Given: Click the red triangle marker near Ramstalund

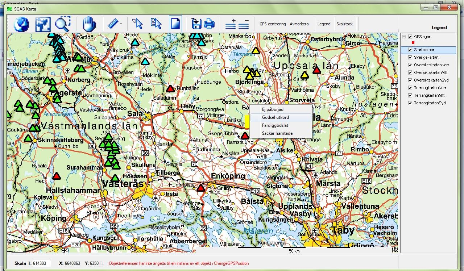Looking at the screenshot, I should [245, 135].
